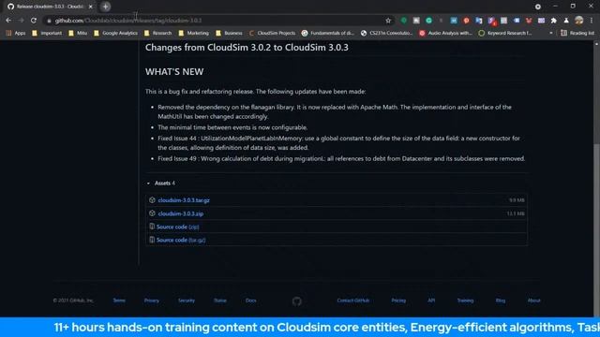Open the Mitu bookmarks folder
The image size is (600, 337).
click(78, 33)
